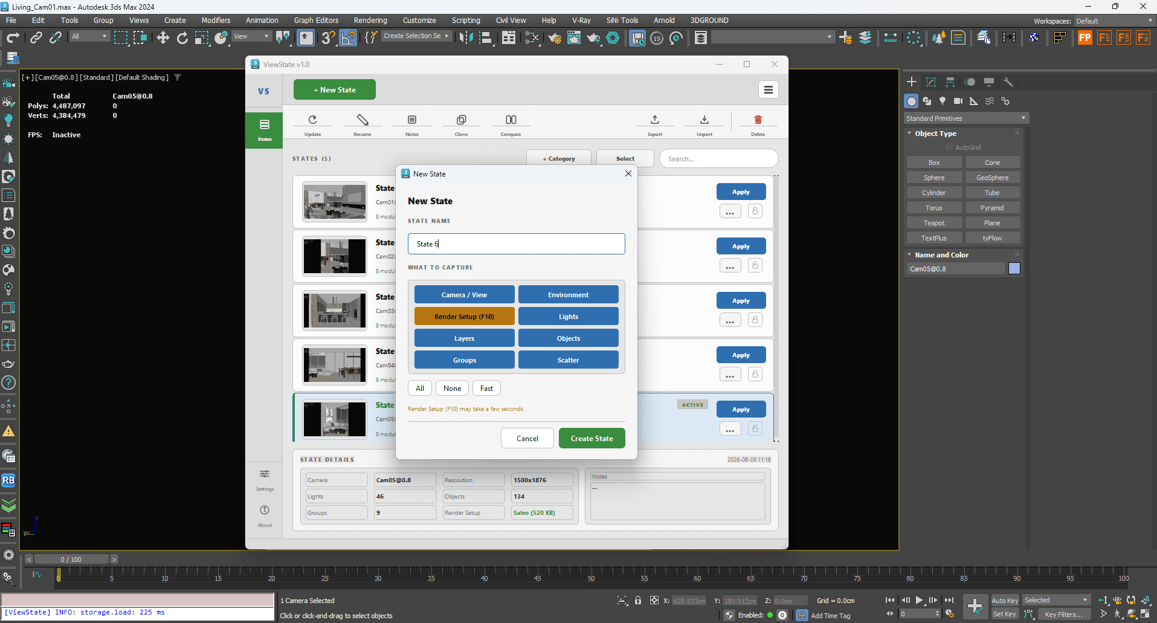Toggle the Auto Key mode
Image resolution: width=1157 pixels, height=623 pixels.
point(1005,600)
